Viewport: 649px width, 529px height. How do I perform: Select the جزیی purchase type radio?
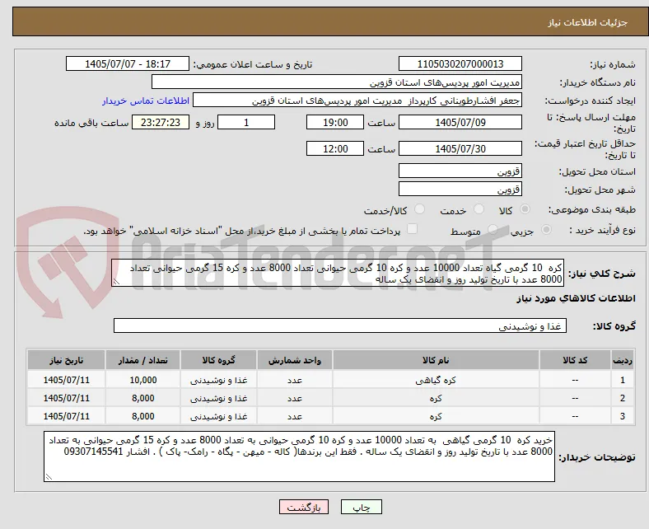point(546,230)
